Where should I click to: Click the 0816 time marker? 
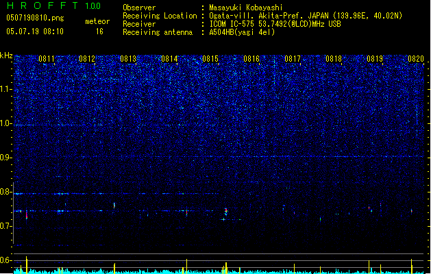tap(251, 59)
